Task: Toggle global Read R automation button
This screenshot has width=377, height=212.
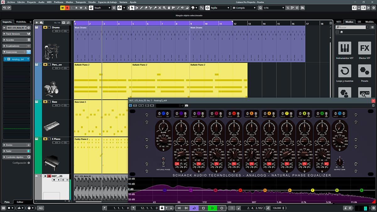Action: pos(76,8)
